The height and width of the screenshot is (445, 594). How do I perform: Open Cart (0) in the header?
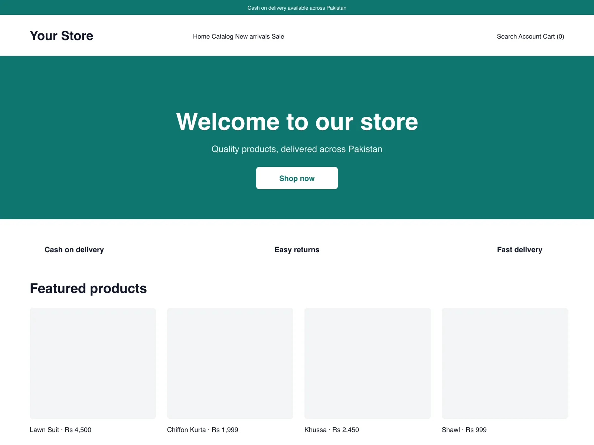point(554,36)
